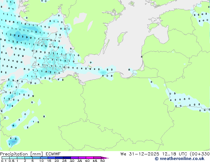This screenshot has height=162, width=210.
Task: Select the 1–2 mm legend color box
Action: (x=21, y=158)
